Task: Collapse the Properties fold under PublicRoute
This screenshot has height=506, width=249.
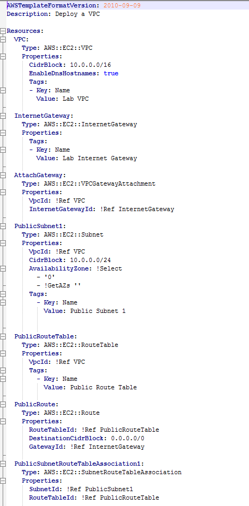Action: click(x=3, y=421)
